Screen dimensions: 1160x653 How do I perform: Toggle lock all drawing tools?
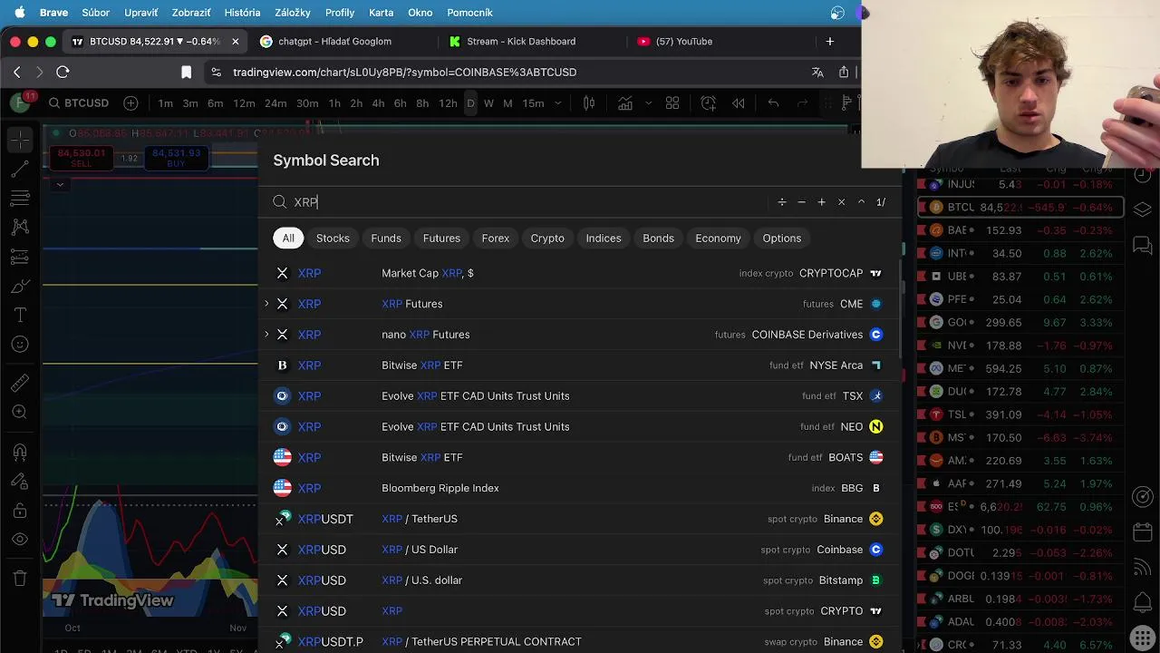coord(20,510)
